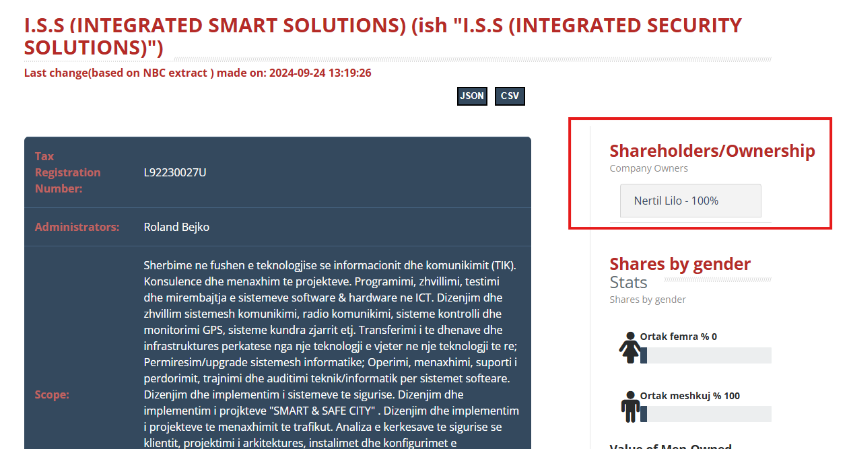Click the male shareholder figure icon
849x449 pixels.
coord(630,406)
